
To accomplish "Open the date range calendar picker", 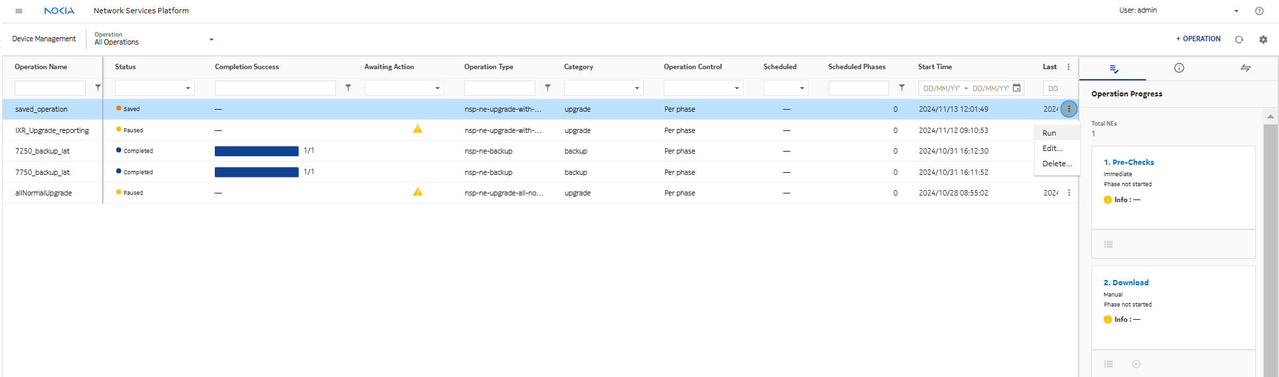I will click(x=1016, y=88).
